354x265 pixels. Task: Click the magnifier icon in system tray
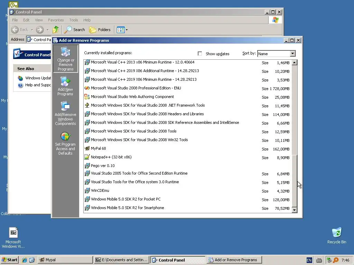pyautogui.click(x=336, y=260)
